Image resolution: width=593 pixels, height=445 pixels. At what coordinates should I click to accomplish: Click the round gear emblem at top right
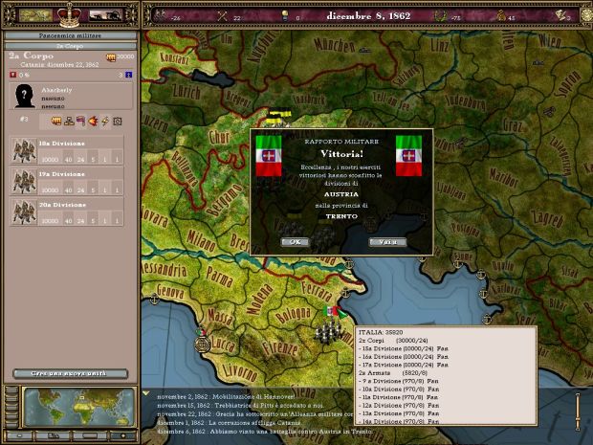tap(587, 15)
